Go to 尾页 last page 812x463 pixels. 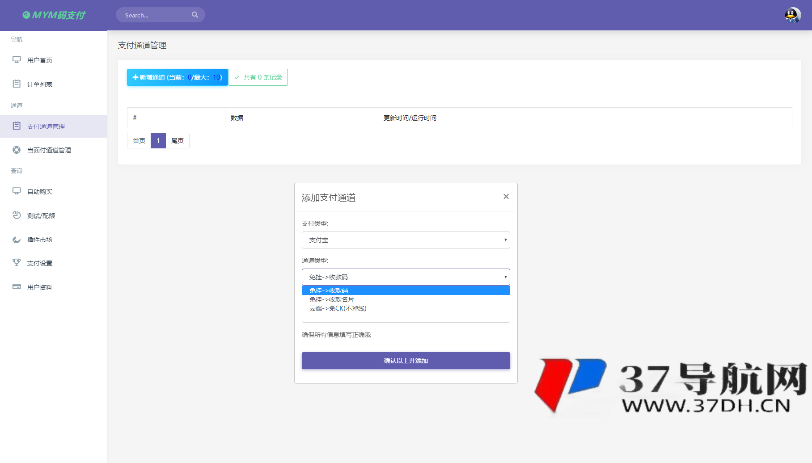[x=178, y=140]
